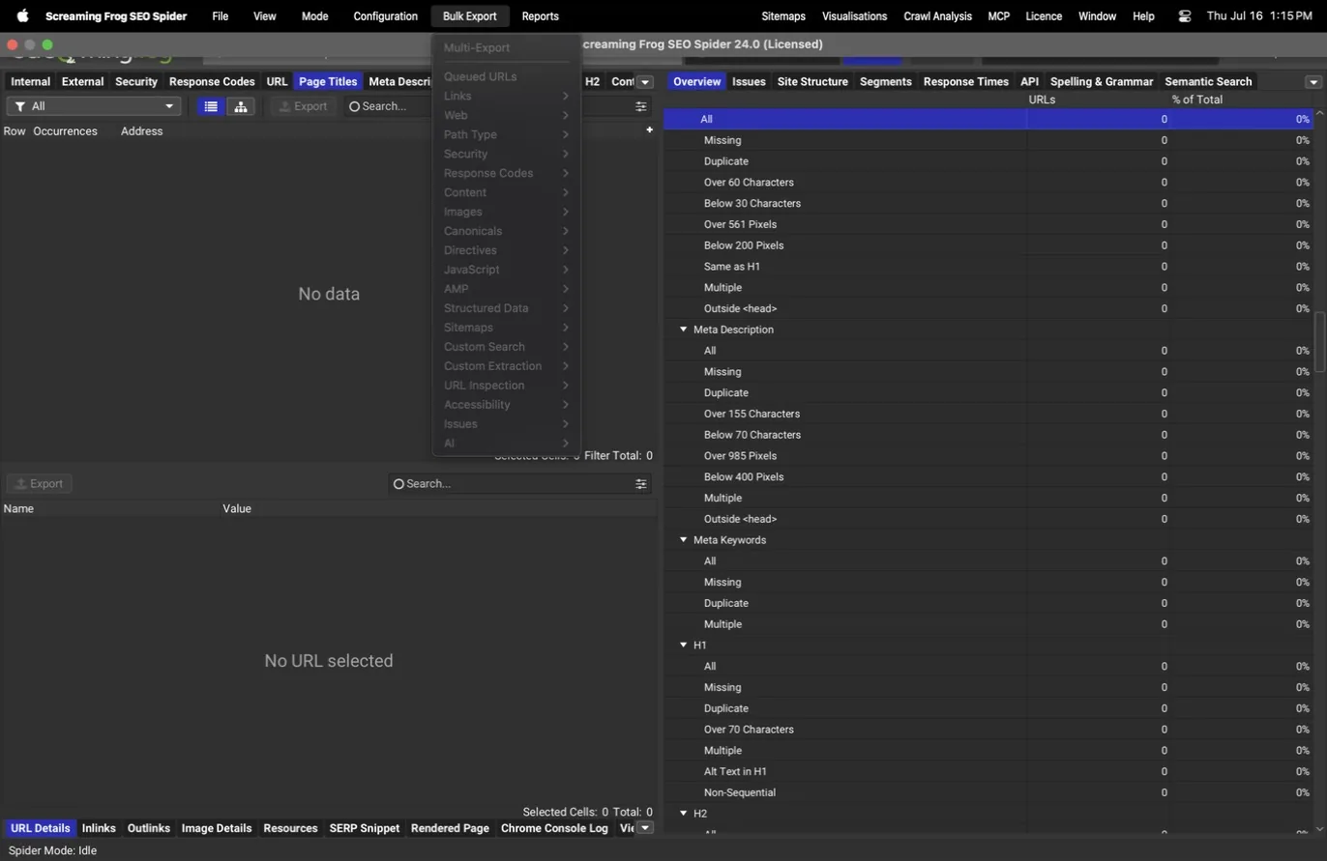
Task: Switch to the Response Codes tab
Action: [212, 82]
